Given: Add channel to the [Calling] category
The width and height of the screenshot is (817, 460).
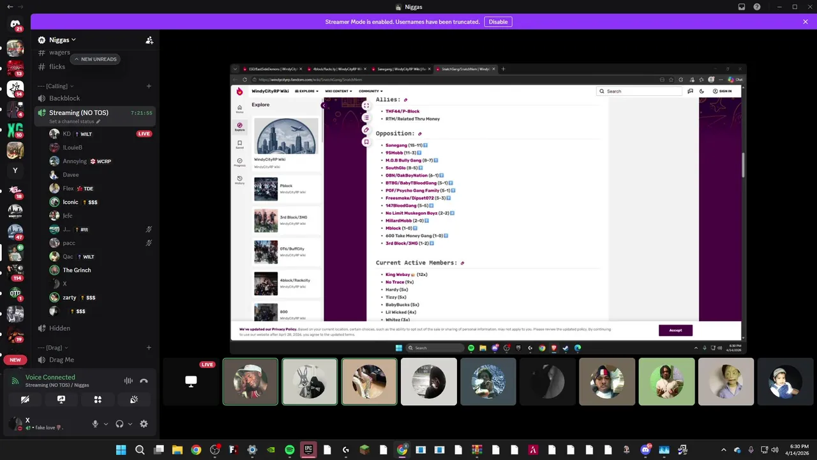Looking at the screenshot, I should click(x=149, y=86).
